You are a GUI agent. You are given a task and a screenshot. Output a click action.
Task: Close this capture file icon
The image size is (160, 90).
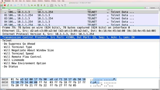21,5
